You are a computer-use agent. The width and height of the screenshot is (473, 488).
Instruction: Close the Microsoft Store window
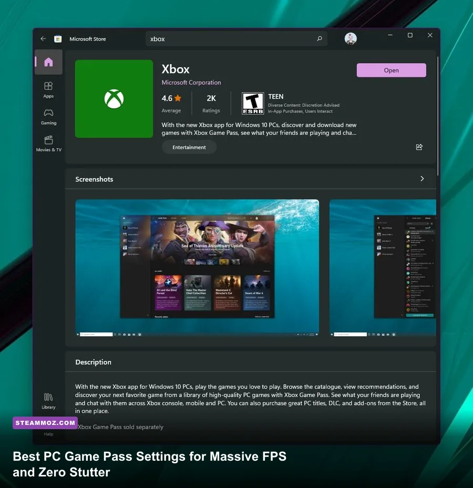430,35
